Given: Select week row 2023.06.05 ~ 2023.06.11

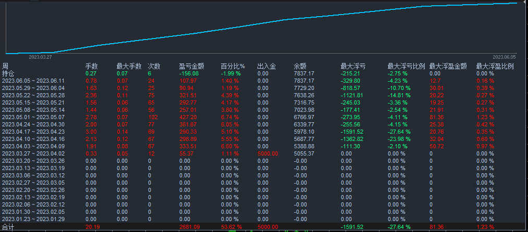Looking at the screenshot, I should [33, 81].
